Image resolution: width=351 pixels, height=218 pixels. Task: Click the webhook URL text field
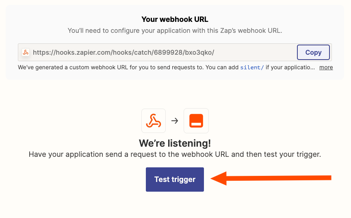pyautogui.click(x=157, y=52)
